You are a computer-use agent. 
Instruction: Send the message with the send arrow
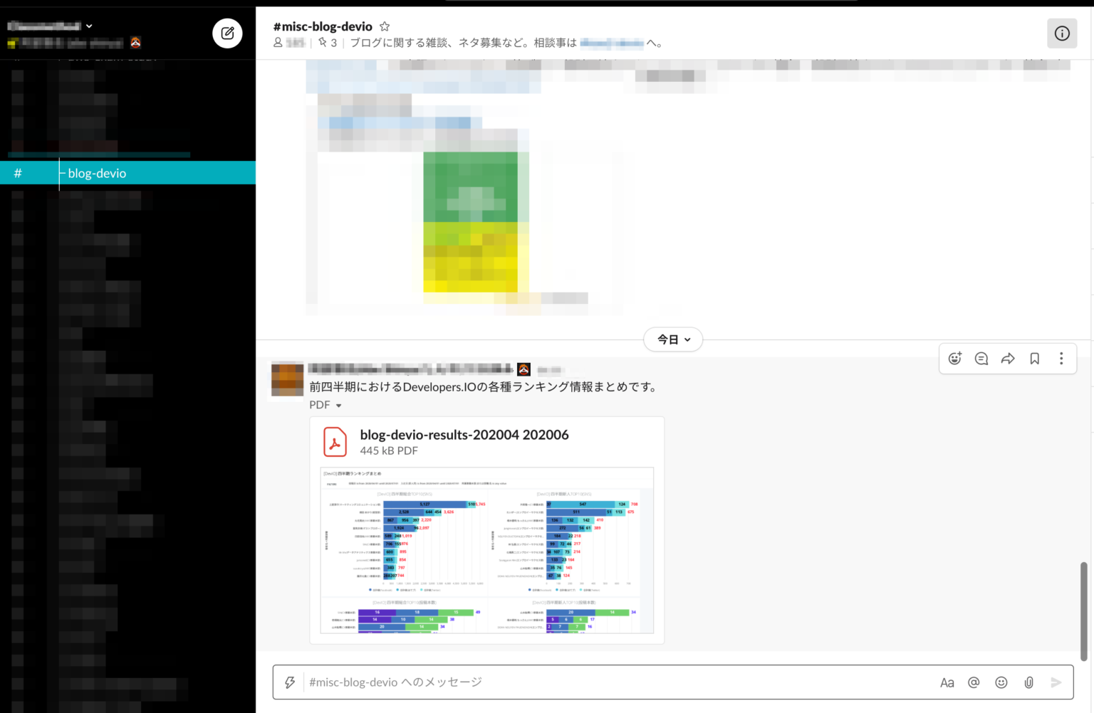(x=1056, y=682)
